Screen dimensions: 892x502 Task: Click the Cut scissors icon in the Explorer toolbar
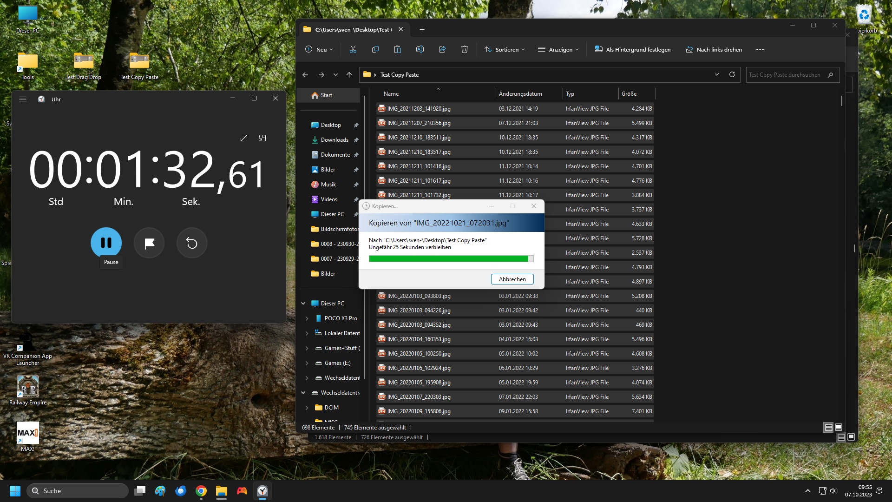coord(353,49)
